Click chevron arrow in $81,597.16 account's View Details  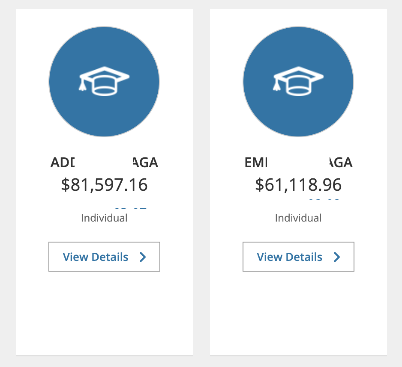pyautogui.click(x=143, y=257)
